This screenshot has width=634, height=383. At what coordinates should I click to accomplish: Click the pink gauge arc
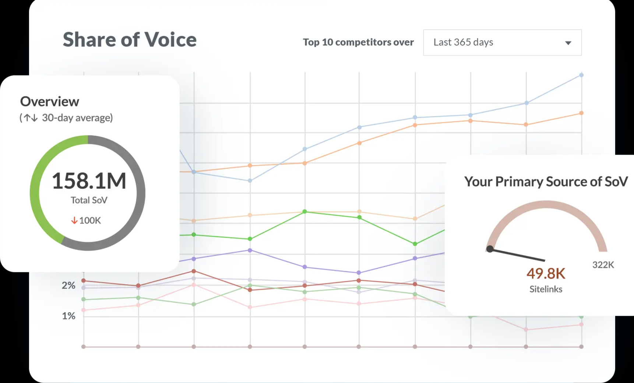[546, 205]
